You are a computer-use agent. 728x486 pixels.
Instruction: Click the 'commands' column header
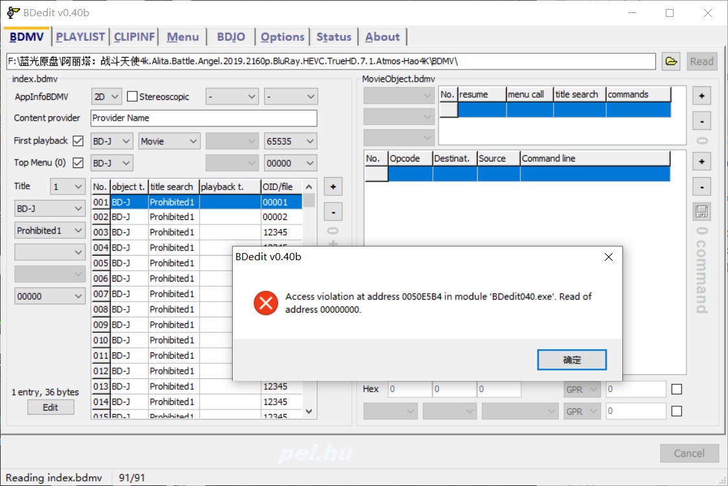[x=639, y=94]
